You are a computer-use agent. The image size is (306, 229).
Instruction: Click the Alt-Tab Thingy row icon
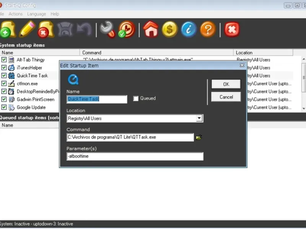[11, 60]
